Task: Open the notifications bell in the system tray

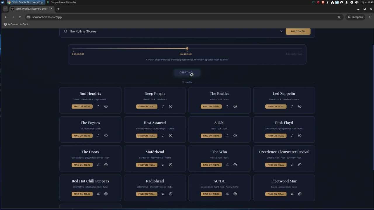Action: tap(347, 2)
